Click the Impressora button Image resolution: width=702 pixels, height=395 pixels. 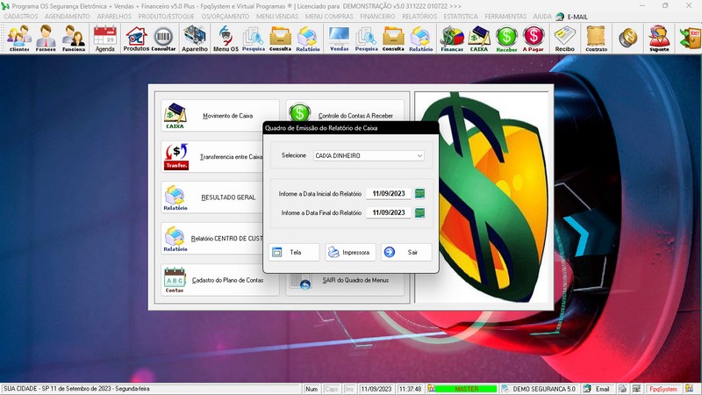pyautogui.click(x=350, y=252)
